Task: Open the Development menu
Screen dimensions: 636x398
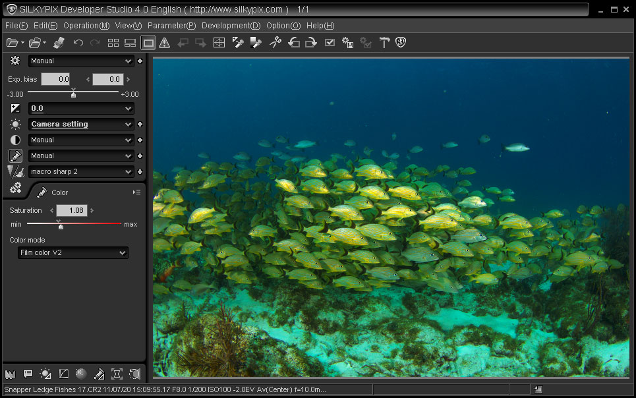Action: (231, 26)
